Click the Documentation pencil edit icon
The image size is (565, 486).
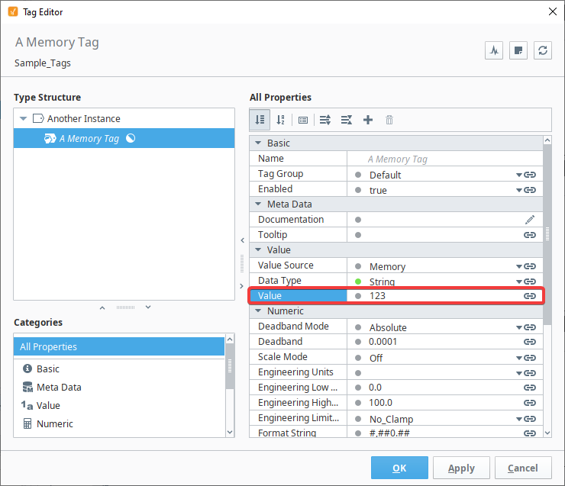(x=530, y=220)
